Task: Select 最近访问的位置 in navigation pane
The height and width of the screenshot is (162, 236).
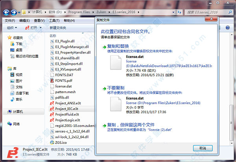Action: (24, 56)
